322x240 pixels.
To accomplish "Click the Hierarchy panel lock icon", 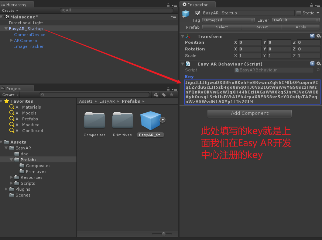I will tap(168, 5).
